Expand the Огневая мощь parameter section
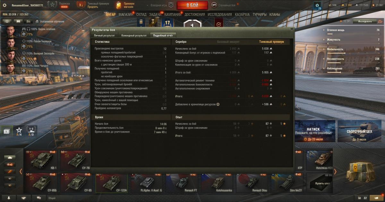Screen dimensions: 385x202 point(352,30)
